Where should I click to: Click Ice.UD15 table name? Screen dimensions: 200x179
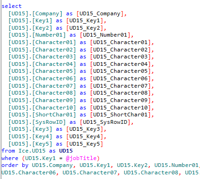click(x=32, y=151)
